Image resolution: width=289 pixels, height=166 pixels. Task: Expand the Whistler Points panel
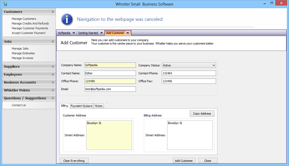tap(53, 90)
